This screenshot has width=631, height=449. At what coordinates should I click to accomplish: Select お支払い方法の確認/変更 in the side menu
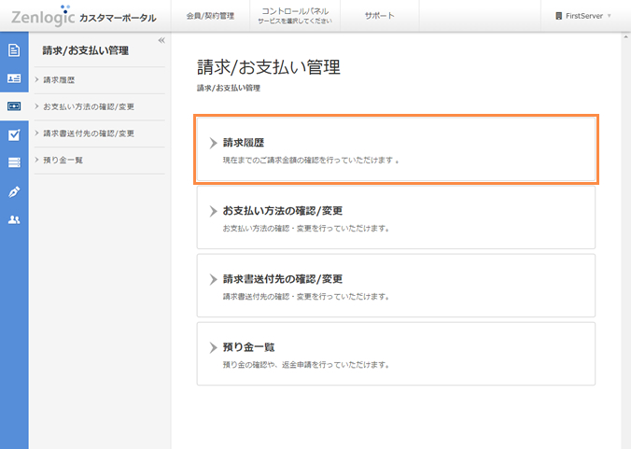tap(88, 106)
